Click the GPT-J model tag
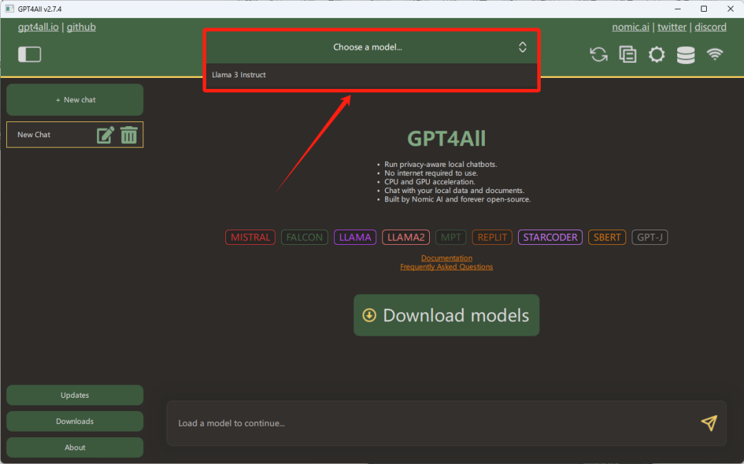Screen dimensions: 744x464 pyautogui.click(x=650, y=237)
